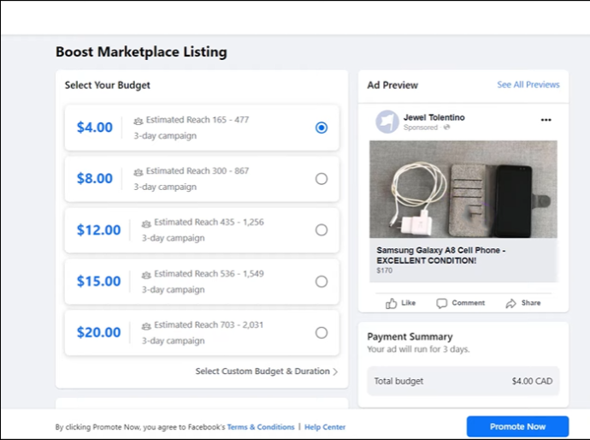The height and width of the screenshot is (440, 590).
Task: Click the people icon beside Estimated Reach 435 - 1,256
Action: pos(146,223)
